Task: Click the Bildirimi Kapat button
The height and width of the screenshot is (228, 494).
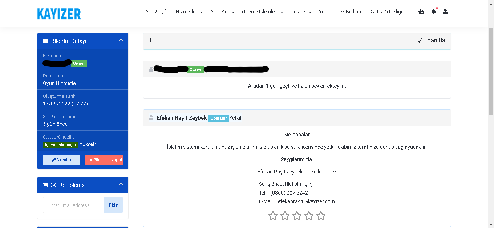Action: [x=104, y=160]
